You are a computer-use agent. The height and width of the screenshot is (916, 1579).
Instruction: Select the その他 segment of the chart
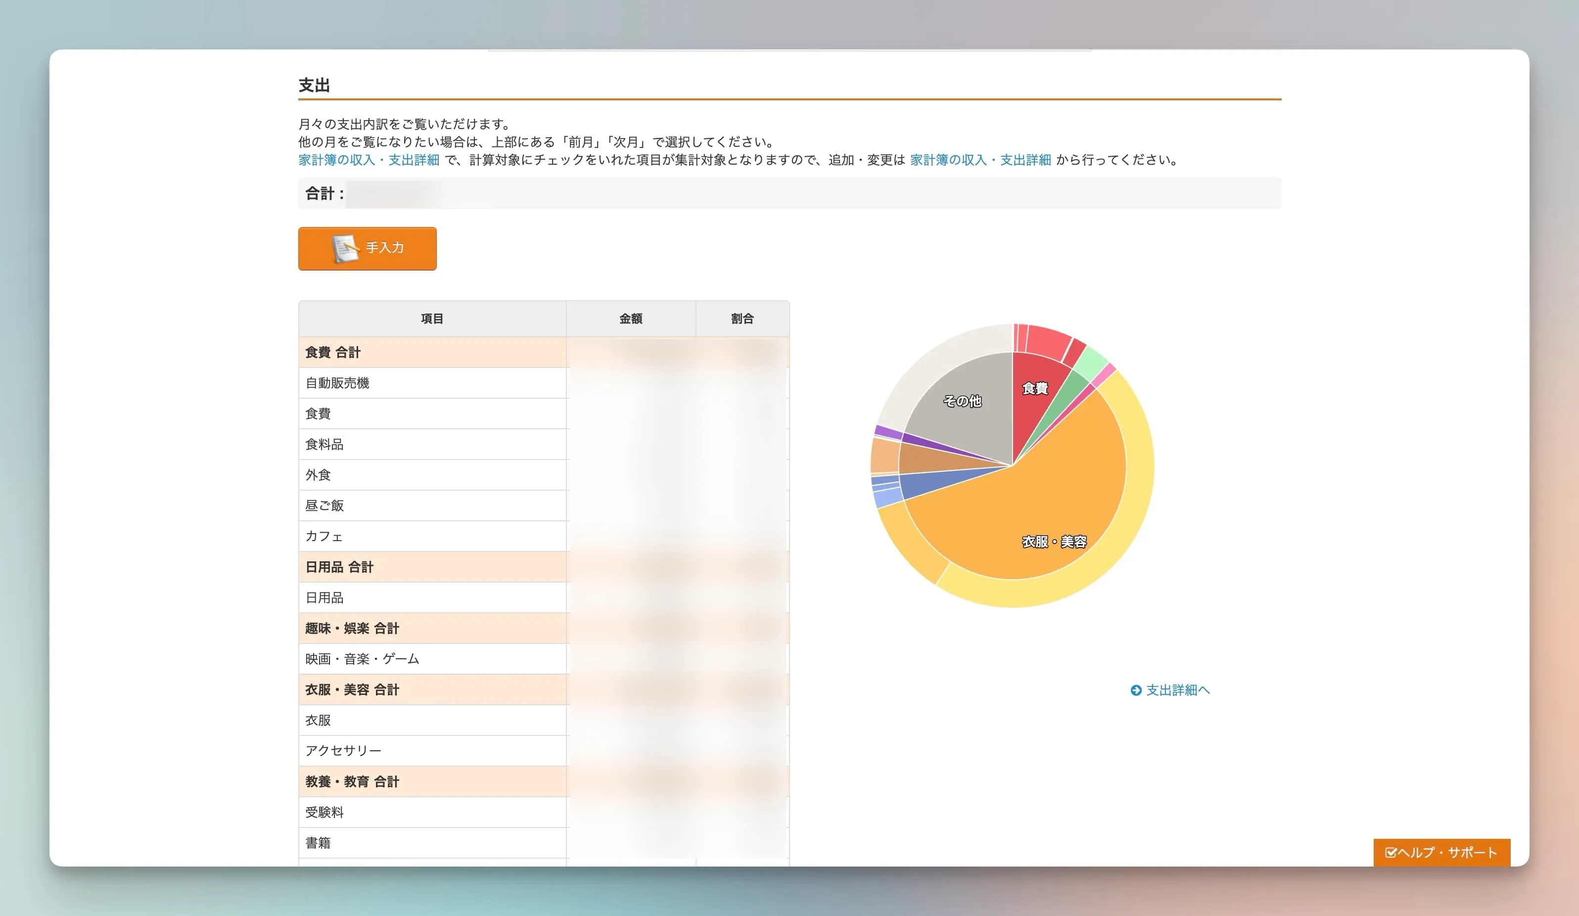click(x=963, y=401)
